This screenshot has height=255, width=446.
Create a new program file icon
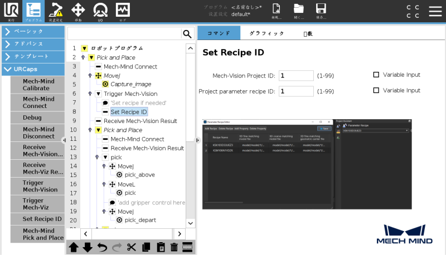[x=276, y=11]
